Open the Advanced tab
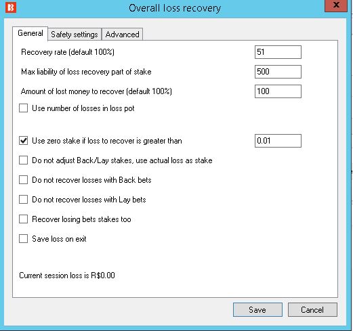This screenshot has width=353, height=331. [122, 35]
